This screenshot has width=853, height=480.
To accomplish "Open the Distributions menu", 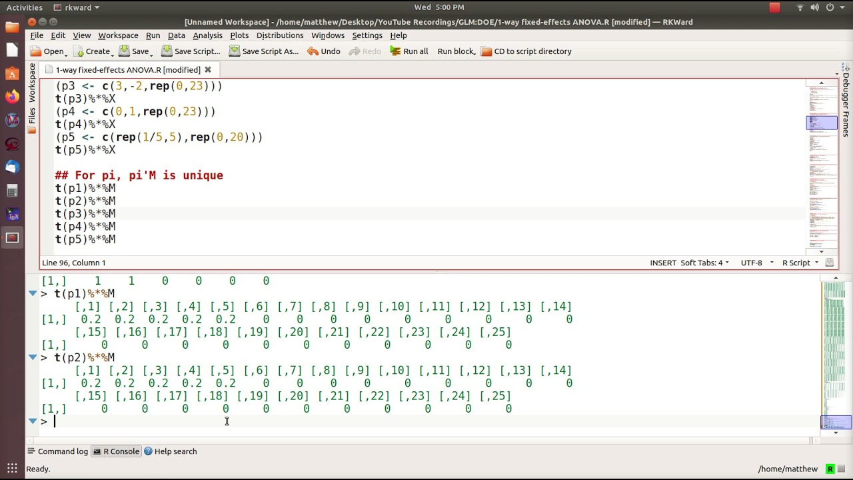I will (280, 35).
